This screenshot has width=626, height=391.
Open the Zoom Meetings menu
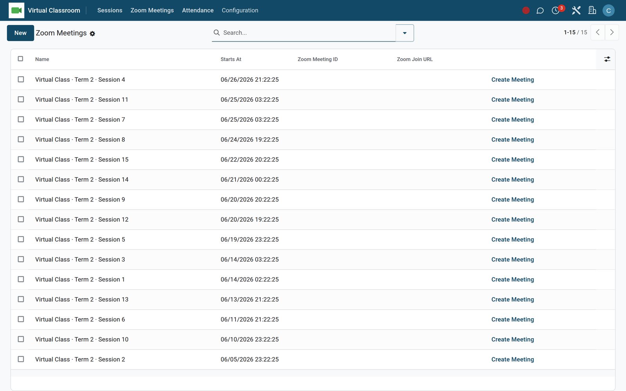coord(152,11)
